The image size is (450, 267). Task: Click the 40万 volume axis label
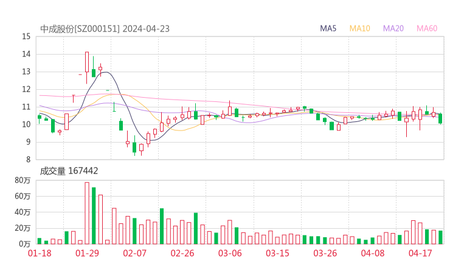point(22,212)
